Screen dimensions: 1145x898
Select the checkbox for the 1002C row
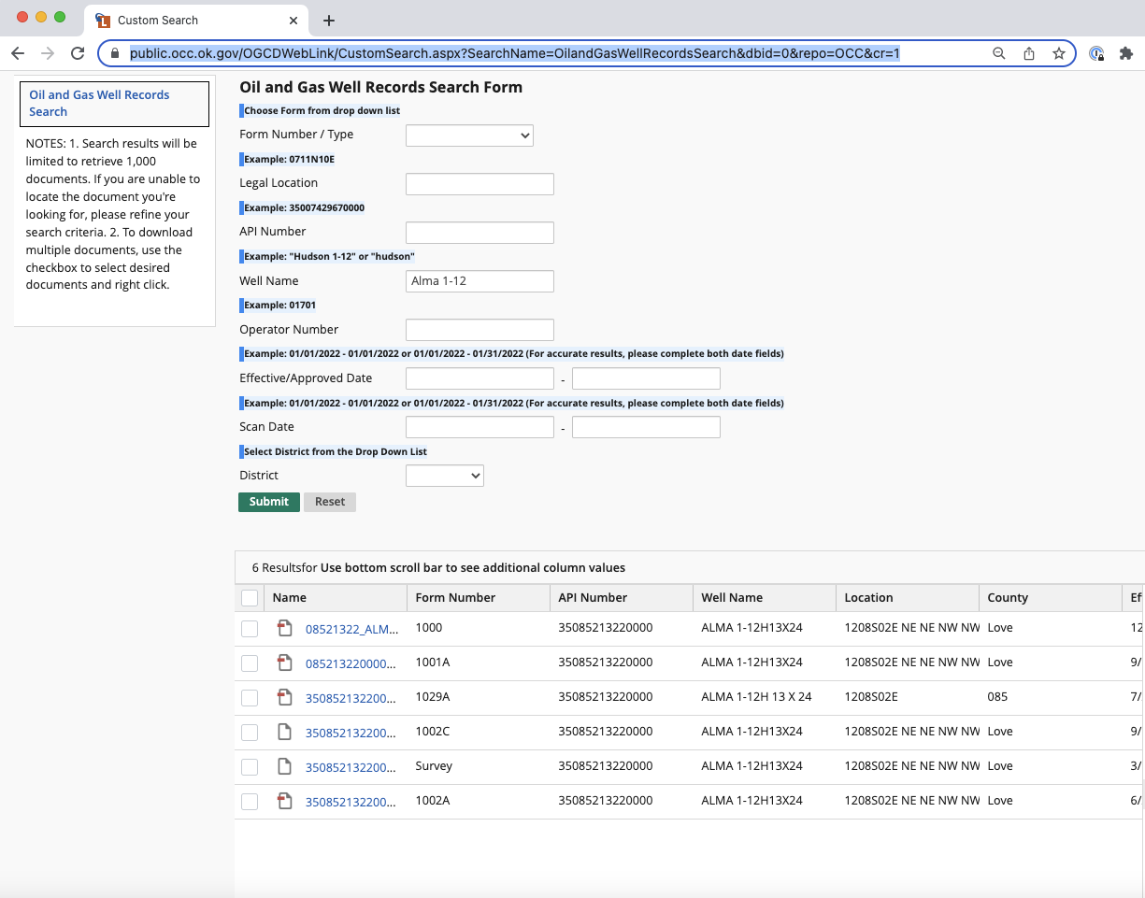(250, 733)
